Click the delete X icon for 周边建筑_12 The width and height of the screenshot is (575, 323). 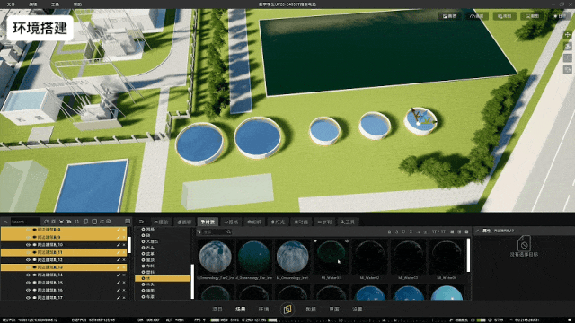(x=124, y=259)
